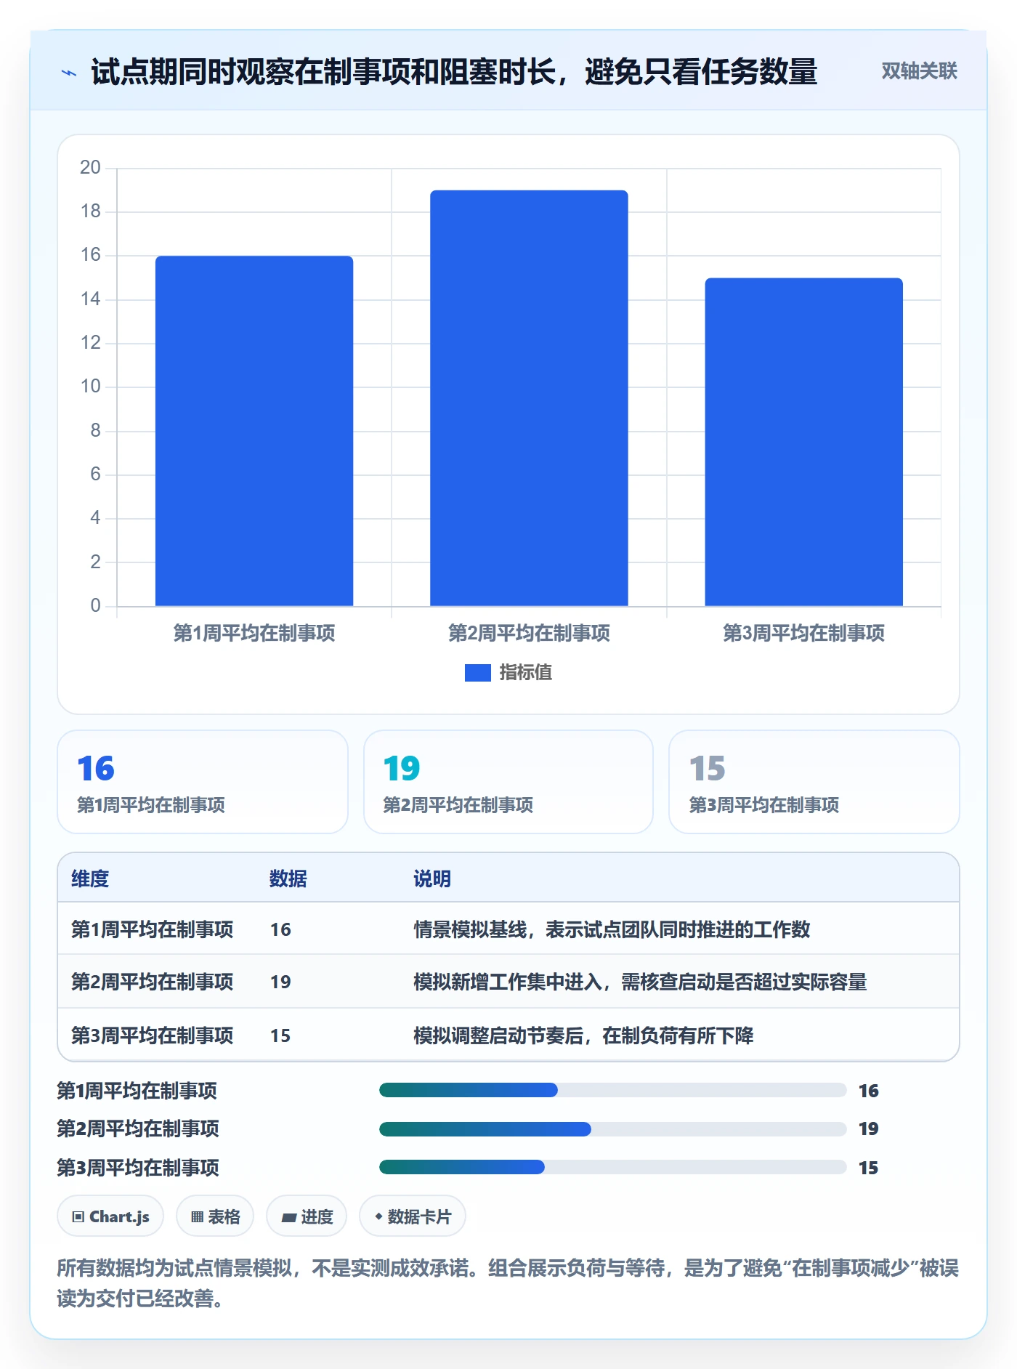Click the 数据 column header

click(288, 879)
